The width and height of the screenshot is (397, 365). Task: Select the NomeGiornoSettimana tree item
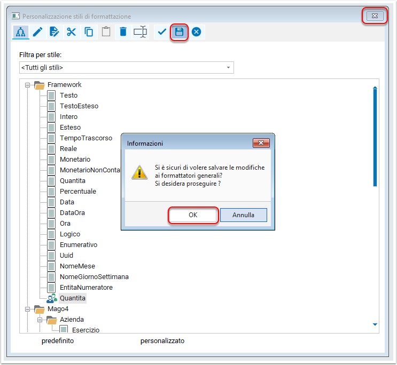(94, 277)
